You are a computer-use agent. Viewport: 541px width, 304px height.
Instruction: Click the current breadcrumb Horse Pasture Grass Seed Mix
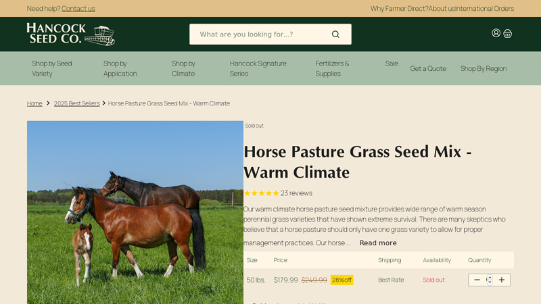168,103
